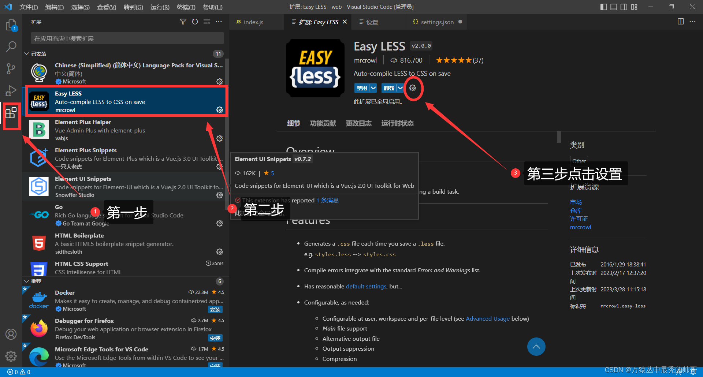Open the 查看(V) menu
This screenshot has width=703, height=377.
click(107, 7)
